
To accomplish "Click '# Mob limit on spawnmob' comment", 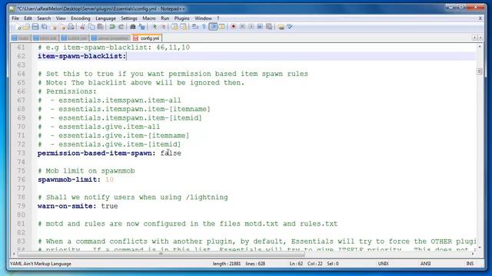I will coord(86,171).
